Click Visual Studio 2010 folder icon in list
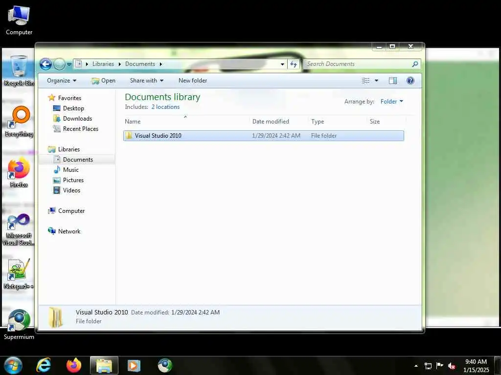 coord(129,136)
